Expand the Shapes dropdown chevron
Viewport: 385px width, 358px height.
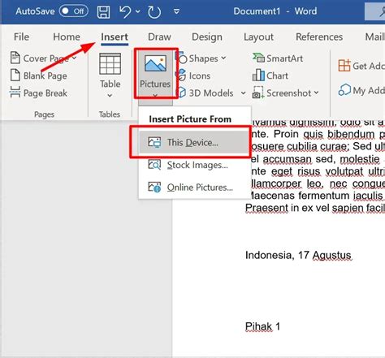click(x=223, y=58)
